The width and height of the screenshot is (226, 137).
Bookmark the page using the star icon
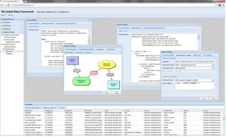216,5
